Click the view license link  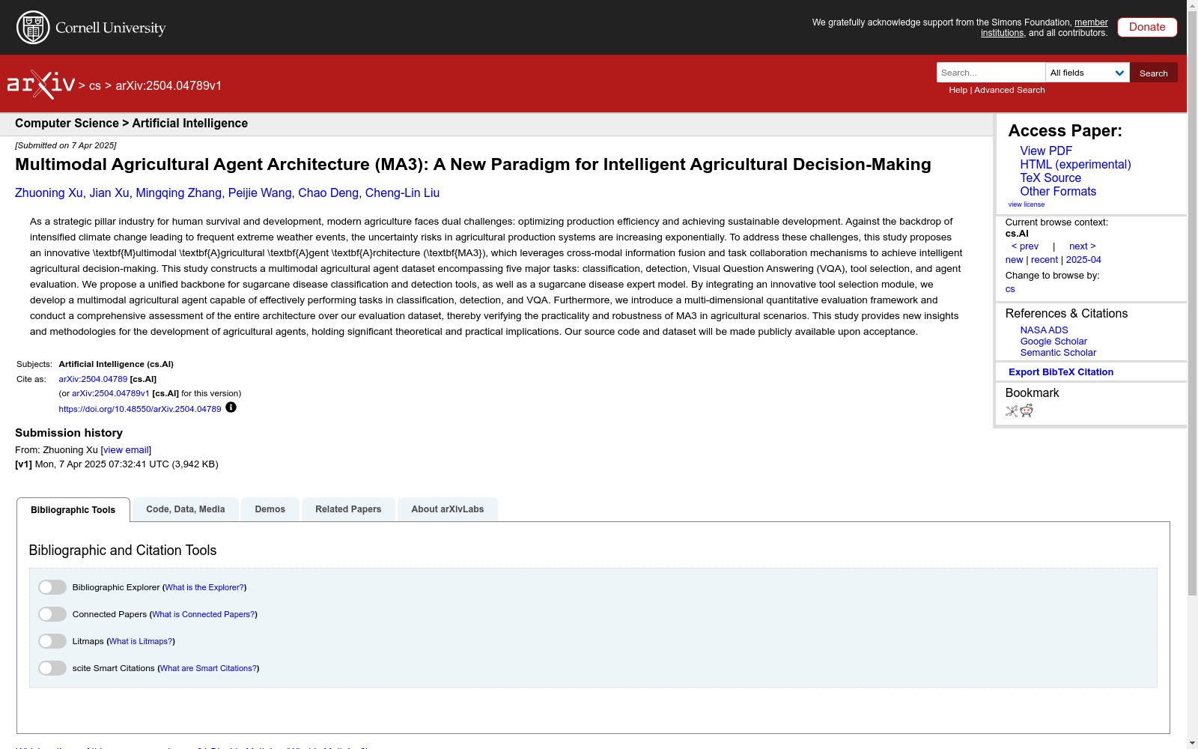1026,204
